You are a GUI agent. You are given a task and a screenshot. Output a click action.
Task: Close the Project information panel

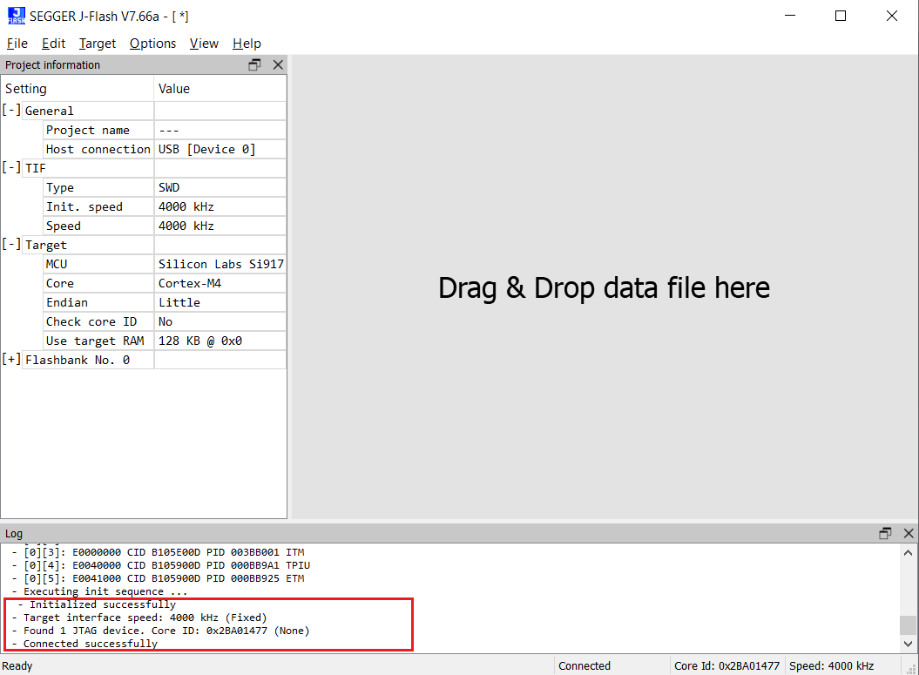click(278, 65)
